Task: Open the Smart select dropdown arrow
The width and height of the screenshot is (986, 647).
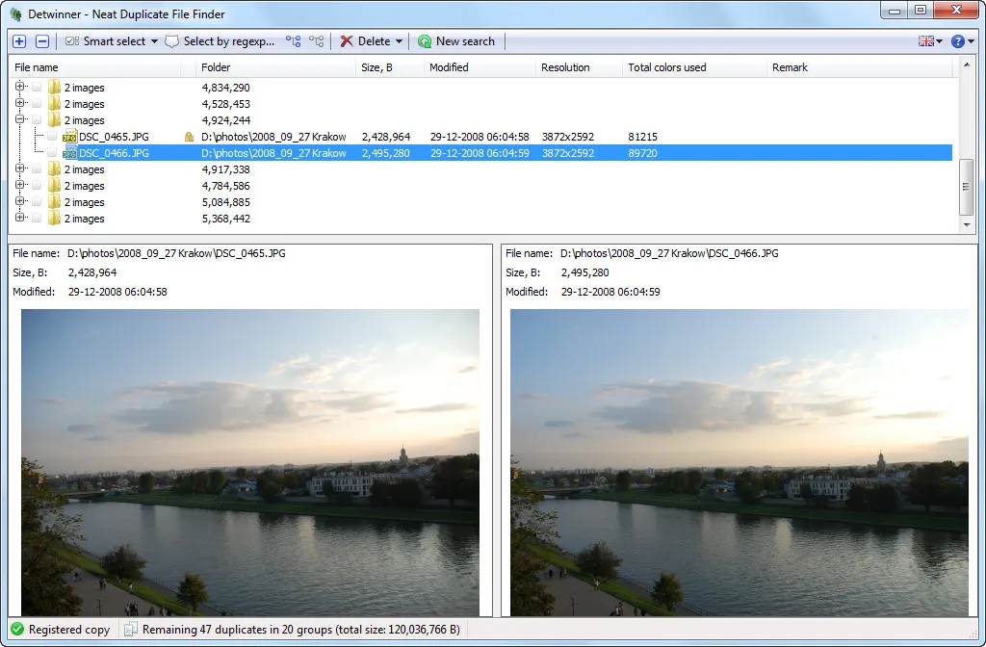Action: pyautogui.click(x=150, y=41)
